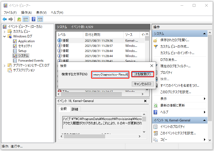The width and height of the screenshot is (214, 151).
Task: Click カスタム ビューのインポート action
Action: click(177, 53)
